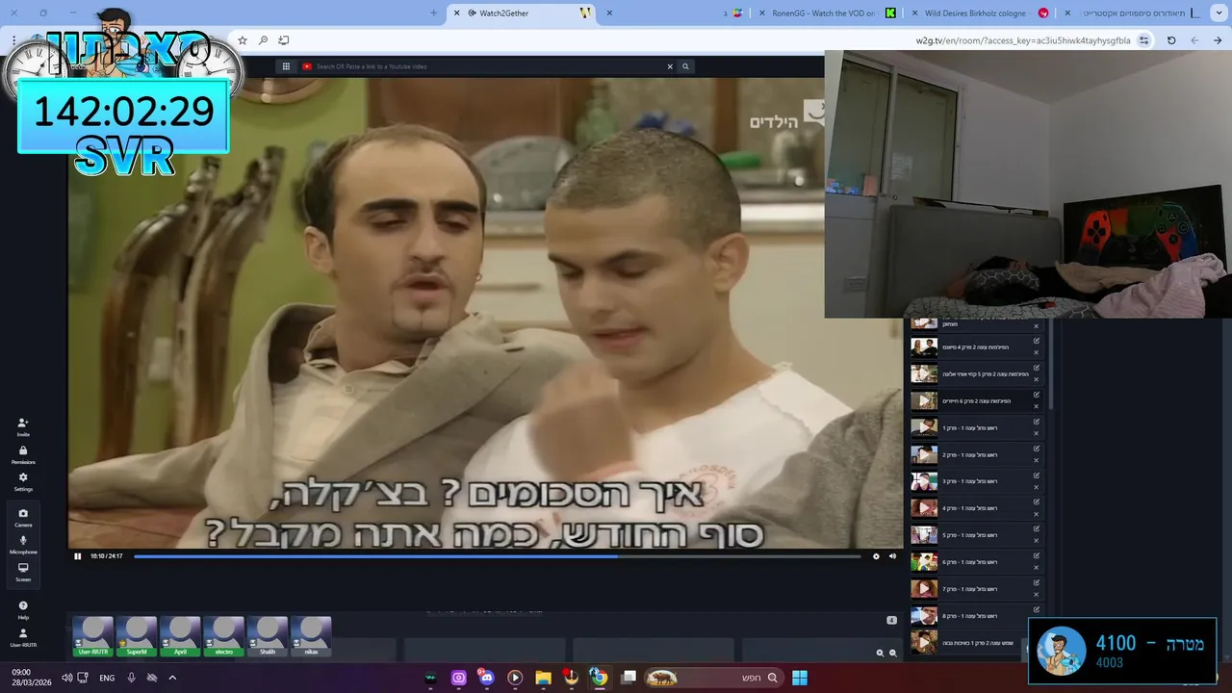Edit playlist item ראש גדול עונה 1 - פרק 7
Viewport: 1232px width, 693px height.
pyautogui.click(x=1037, y=583)
